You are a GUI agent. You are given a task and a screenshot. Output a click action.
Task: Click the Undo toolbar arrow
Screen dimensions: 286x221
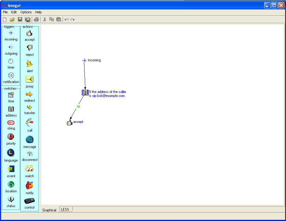pyautogui.click(x=67, y=20)
